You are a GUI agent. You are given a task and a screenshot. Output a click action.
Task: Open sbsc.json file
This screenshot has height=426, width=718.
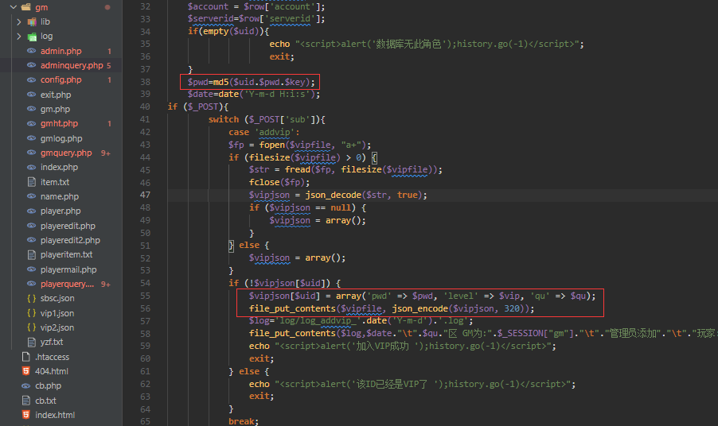[57, 298]
